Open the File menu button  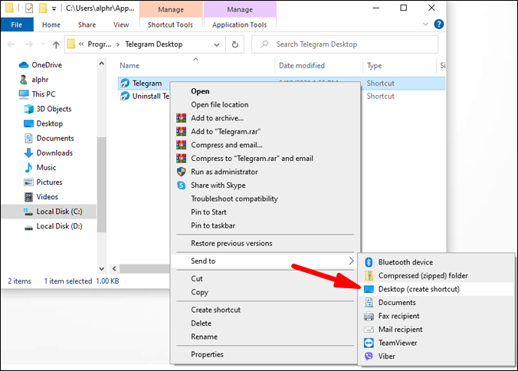coord(17,25)
